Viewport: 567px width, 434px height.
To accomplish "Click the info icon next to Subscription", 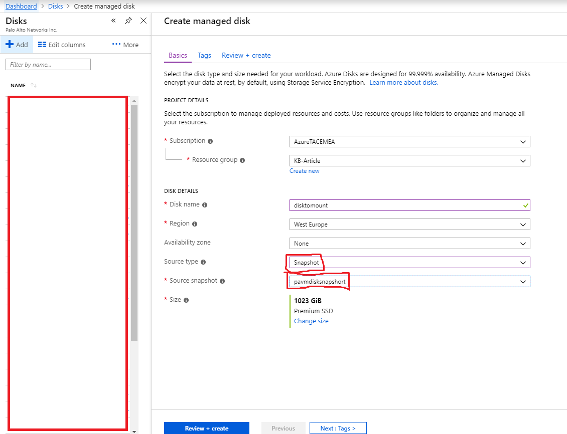I will 210,141.
